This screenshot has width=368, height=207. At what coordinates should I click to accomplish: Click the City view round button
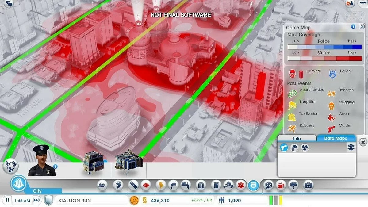coord(18,183)
